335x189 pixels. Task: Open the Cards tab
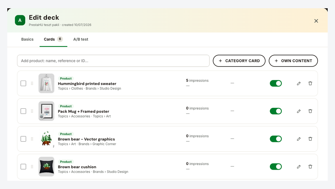point(53,39)
